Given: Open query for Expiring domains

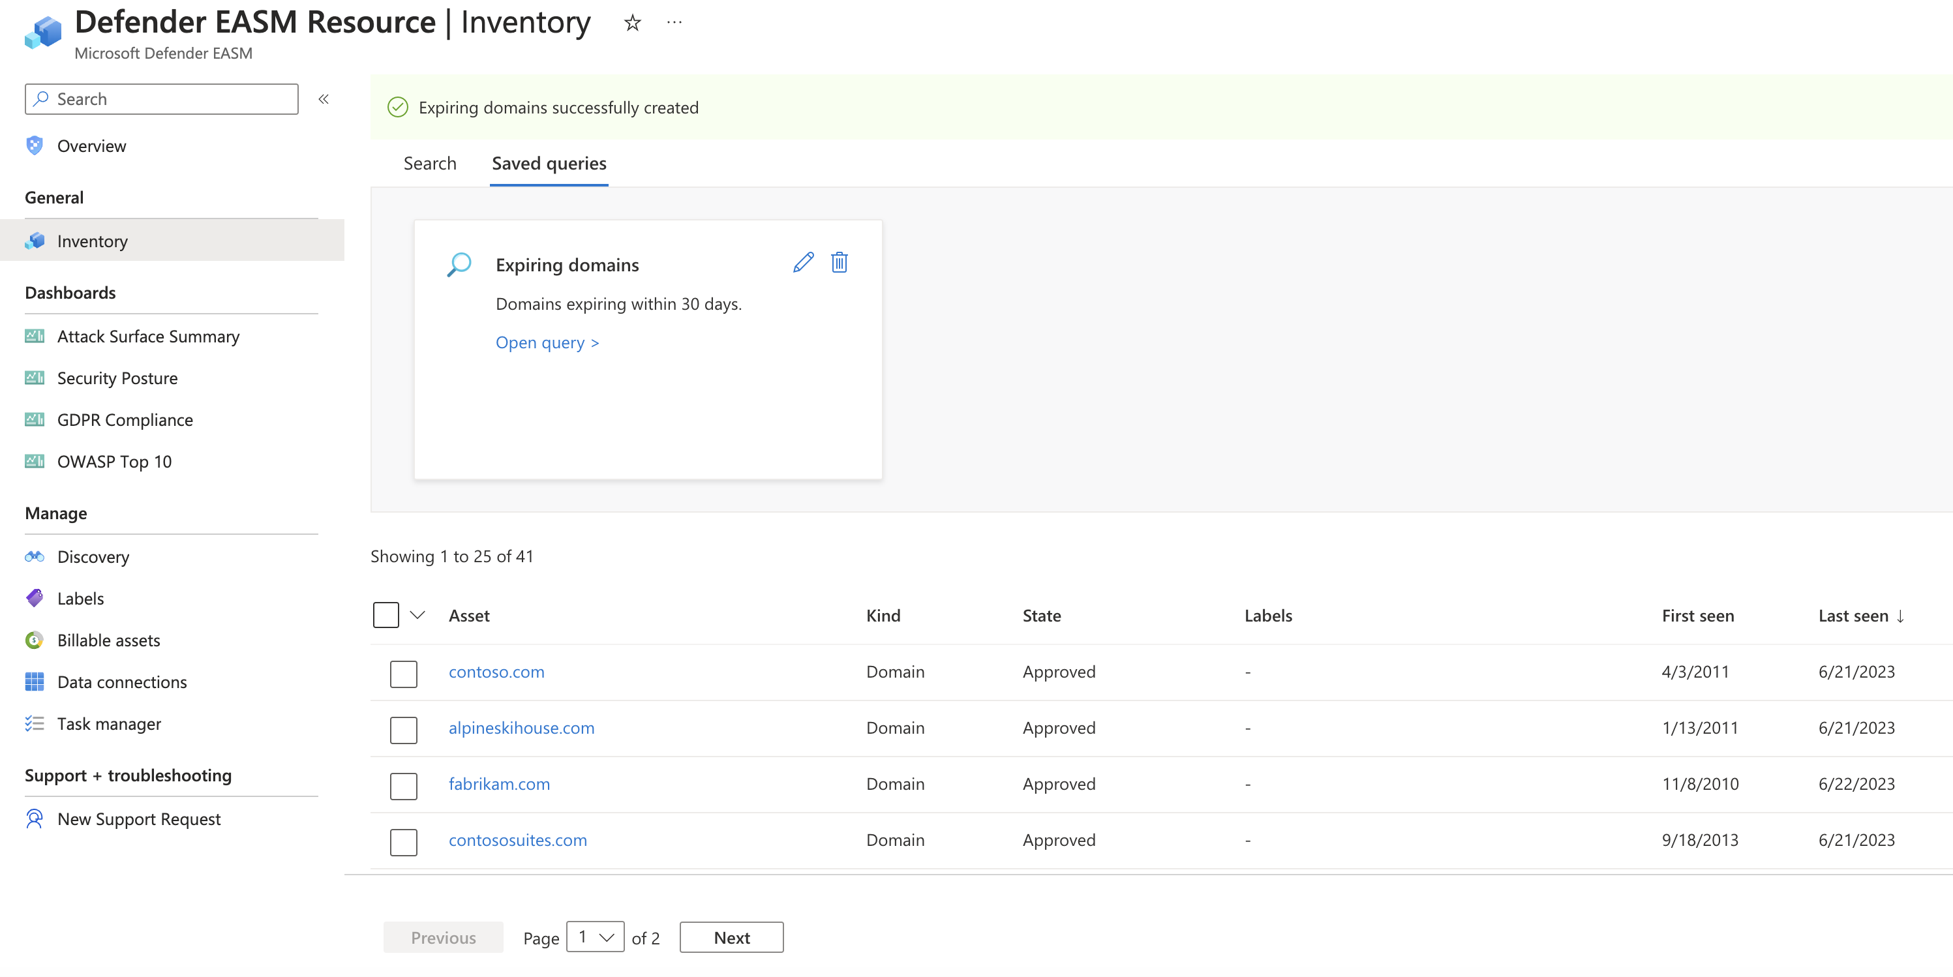Looking at the screenshot, I should (545, 342).
